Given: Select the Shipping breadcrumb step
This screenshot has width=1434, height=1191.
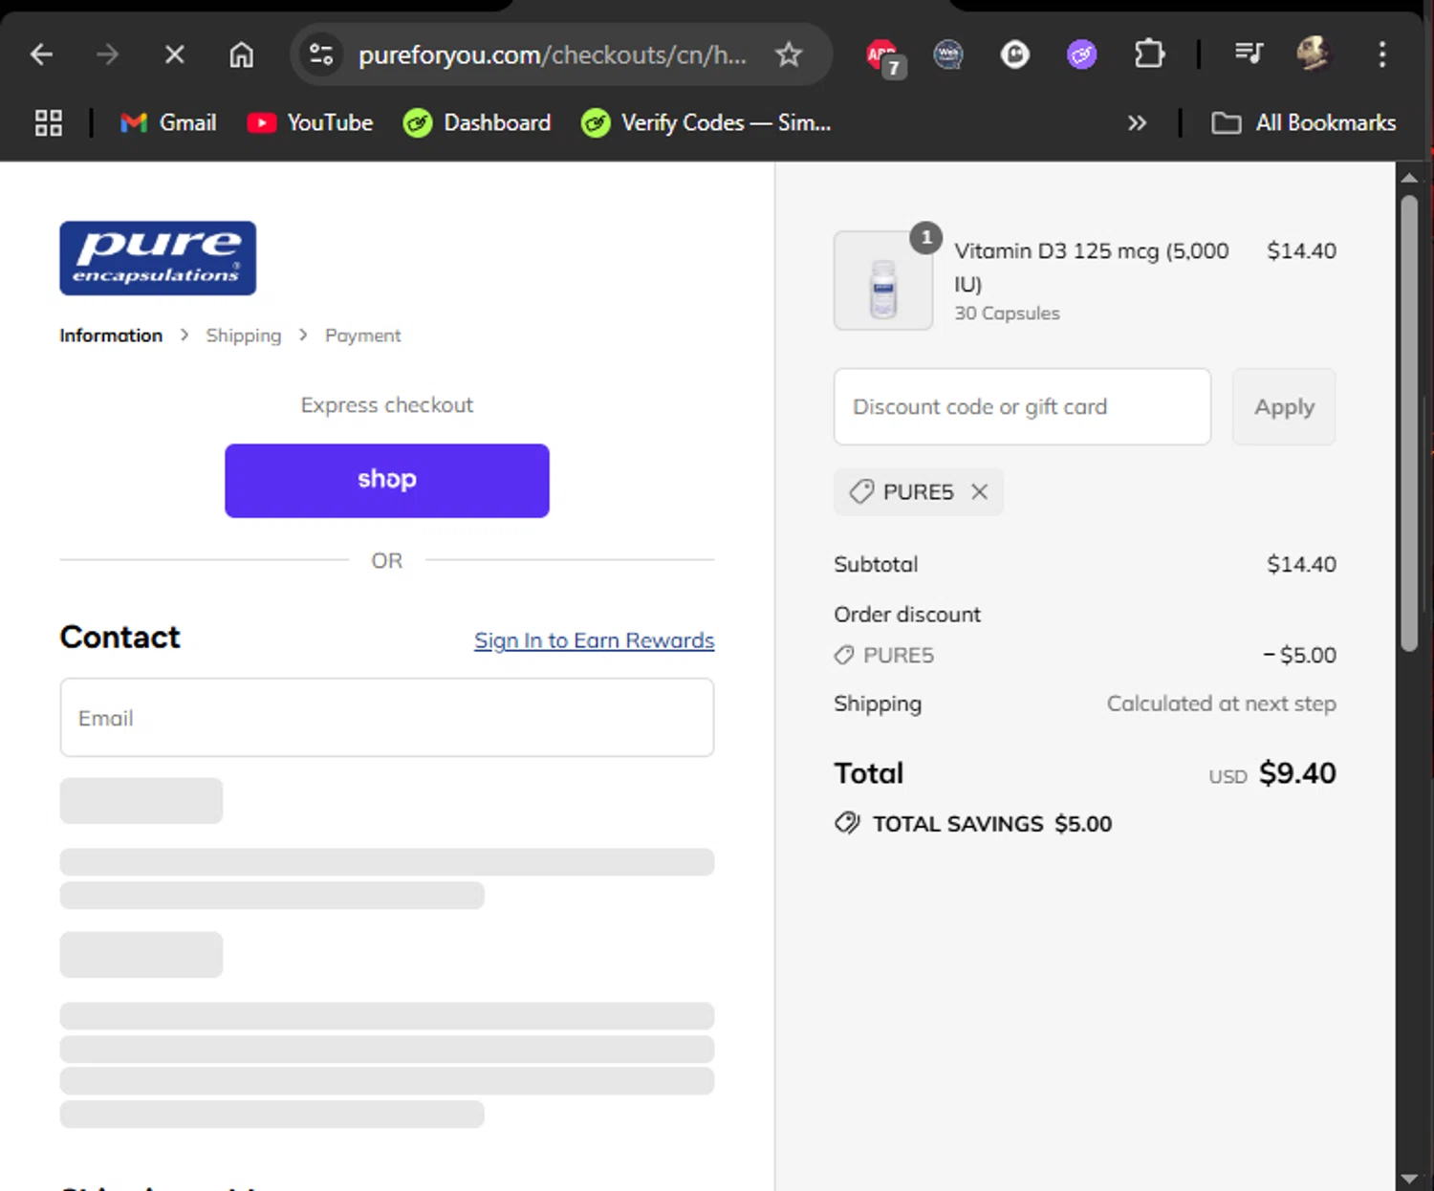Looking at the screenshot, I should (244, 336).
